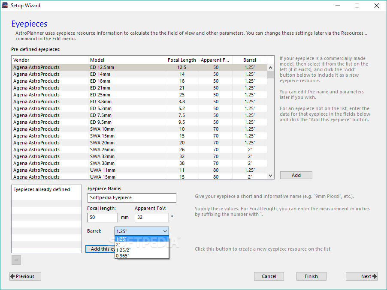387x290 pixels.
Task: Sort by the Model column header
Action: point(127,60)
